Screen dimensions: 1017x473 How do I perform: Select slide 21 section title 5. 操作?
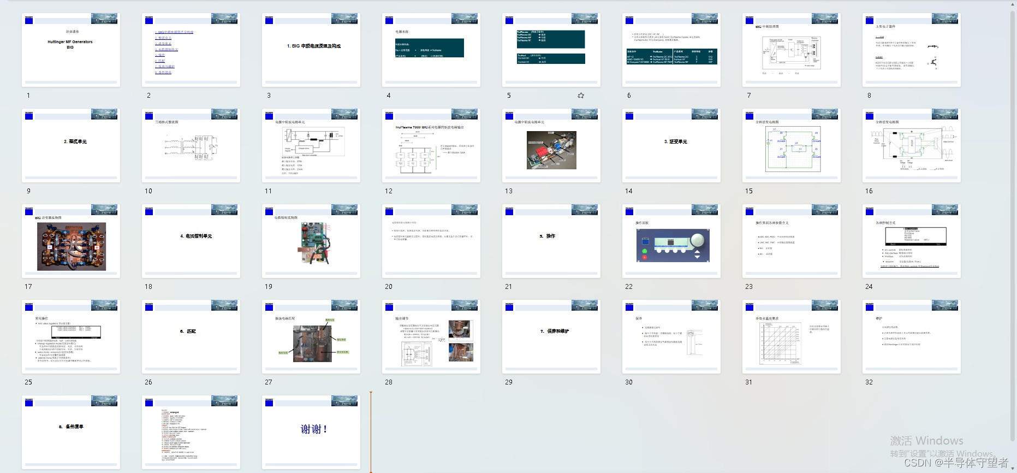[x=551, y=241]
